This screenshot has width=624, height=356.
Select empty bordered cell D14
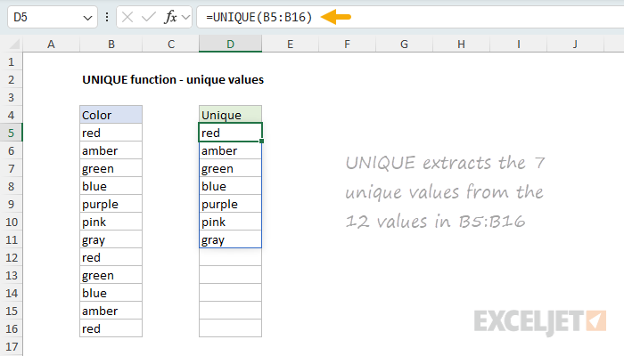click(x=230, y=293)
